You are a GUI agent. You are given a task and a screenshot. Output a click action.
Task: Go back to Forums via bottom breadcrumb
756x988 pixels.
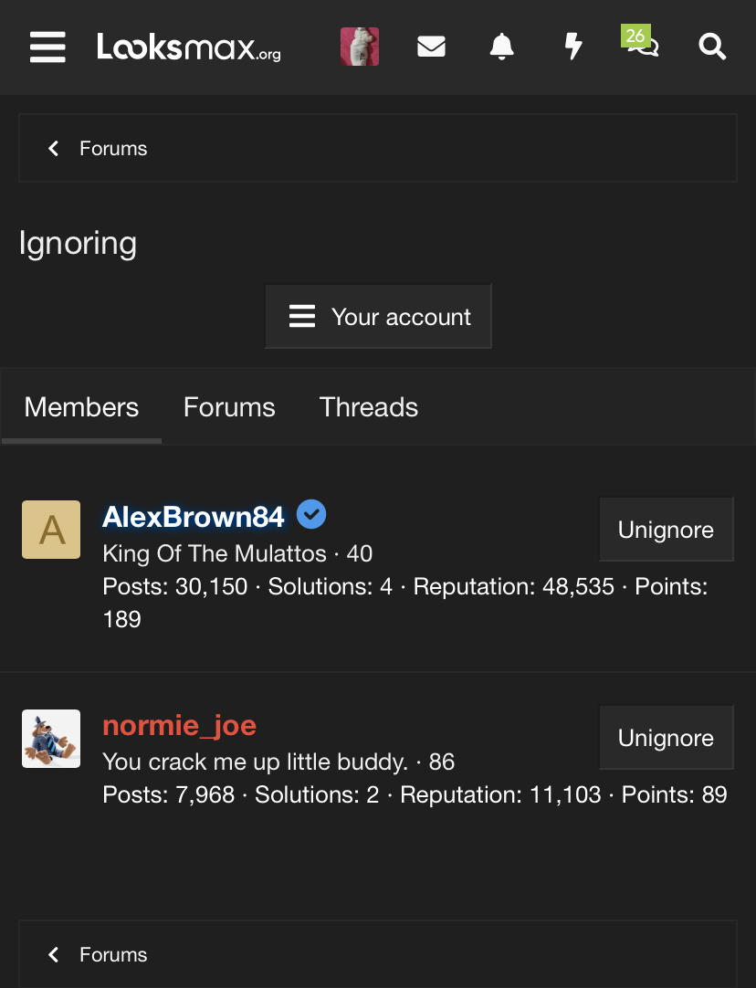[112, 955]
